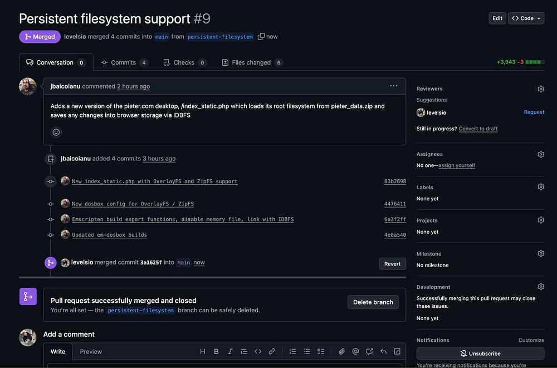The height and width of the screenshot is (368, 557).
Task: Open the Labels gear settings
Action: click(541, 187)
